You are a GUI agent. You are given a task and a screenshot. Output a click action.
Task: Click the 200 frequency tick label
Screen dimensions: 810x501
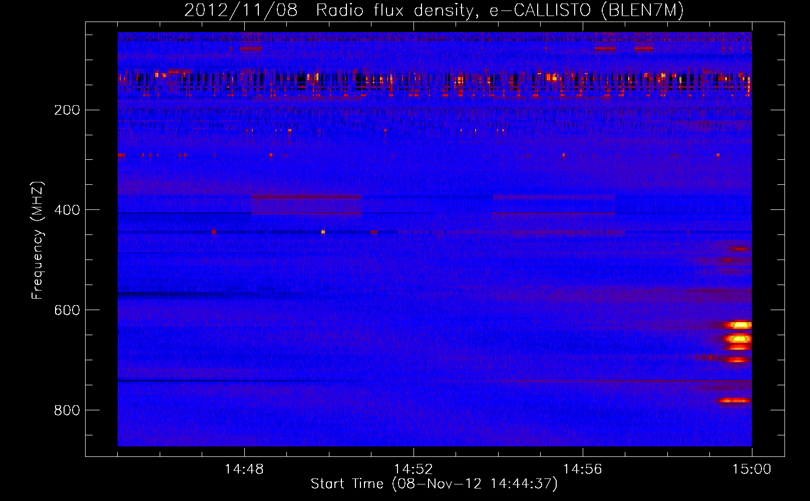67,110
